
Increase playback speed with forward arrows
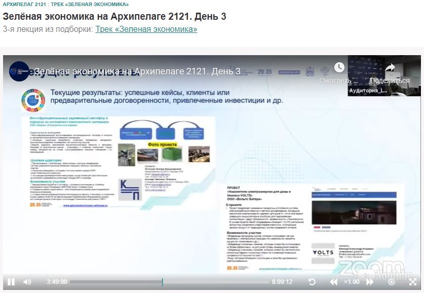370,282
